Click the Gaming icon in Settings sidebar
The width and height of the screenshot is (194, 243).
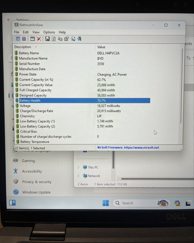tap(16, 160)
